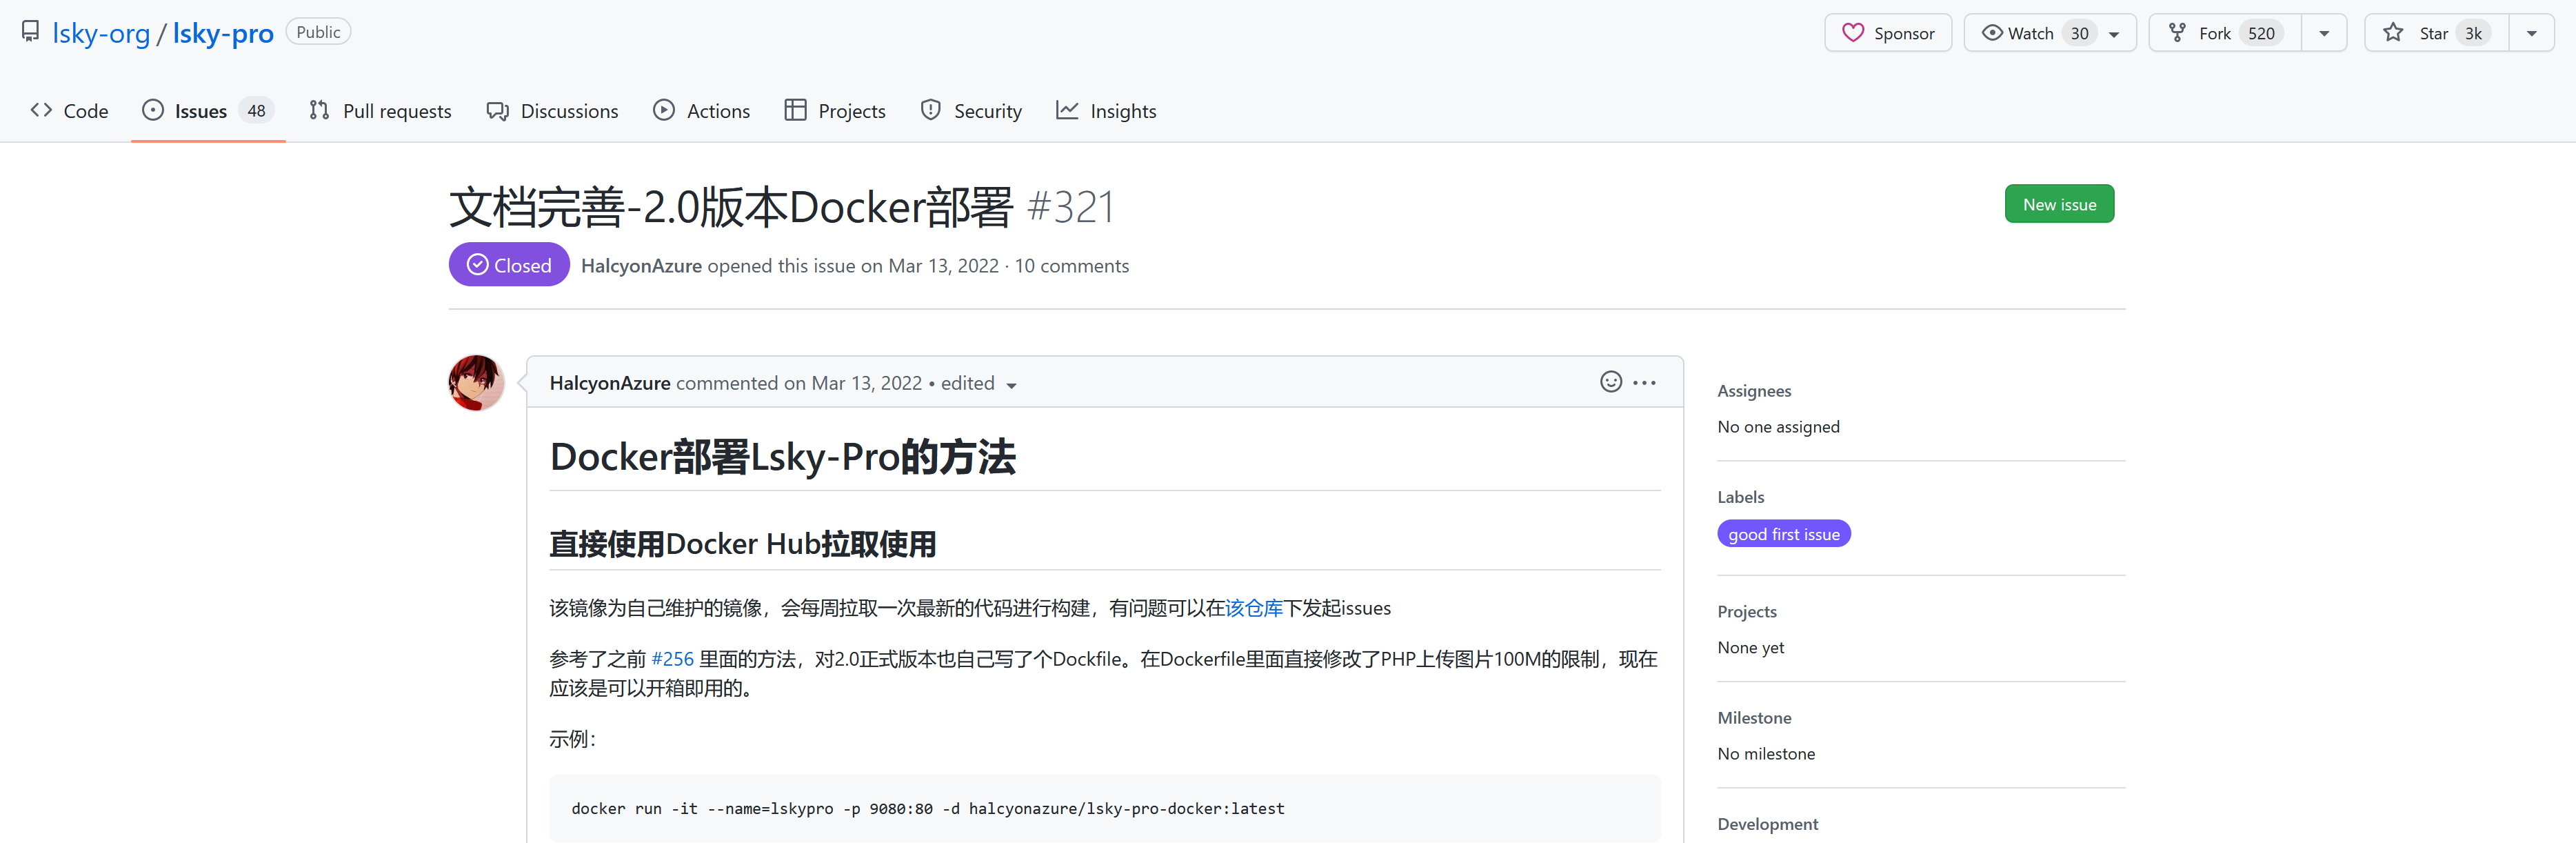Click the good first issue label

1784,534
